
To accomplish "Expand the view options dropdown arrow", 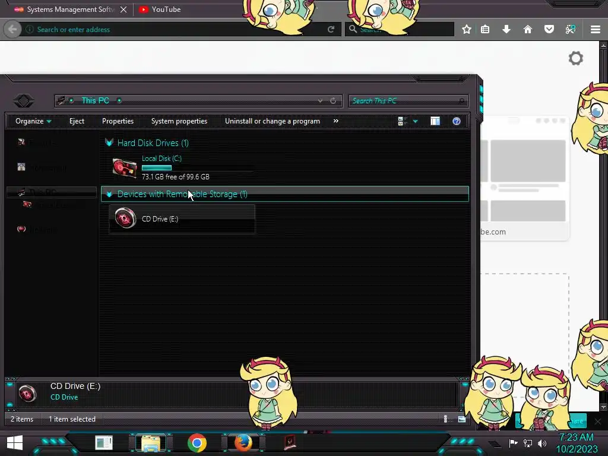I will (415, 121).
